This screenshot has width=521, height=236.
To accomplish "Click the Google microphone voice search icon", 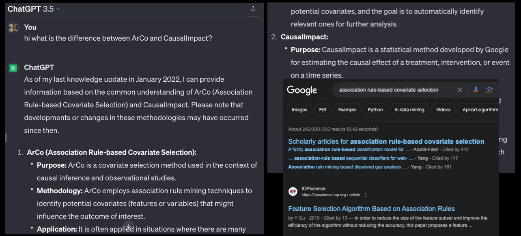I will click(x=476, y=90).
